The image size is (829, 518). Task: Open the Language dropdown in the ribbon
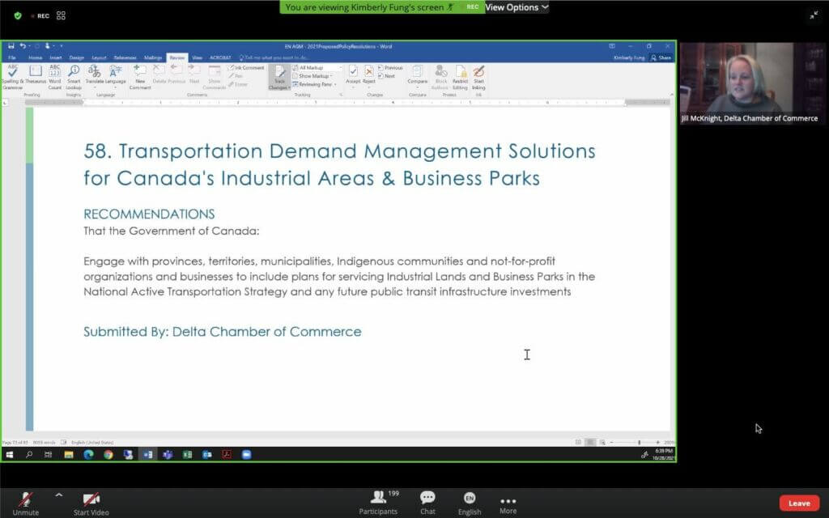coord(115,75)
